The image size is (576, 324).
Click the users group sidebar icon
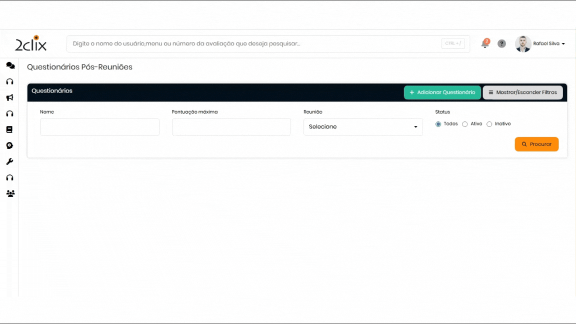[10, 193]
